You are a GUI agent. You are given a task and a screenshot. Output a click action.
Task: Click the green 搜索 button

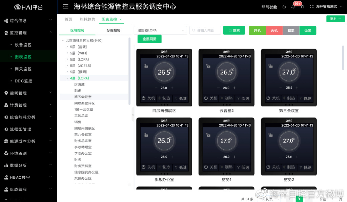[234, 30]
